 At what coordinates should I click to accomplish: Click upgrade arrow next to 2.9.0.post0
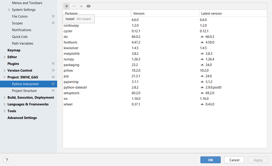202,88
